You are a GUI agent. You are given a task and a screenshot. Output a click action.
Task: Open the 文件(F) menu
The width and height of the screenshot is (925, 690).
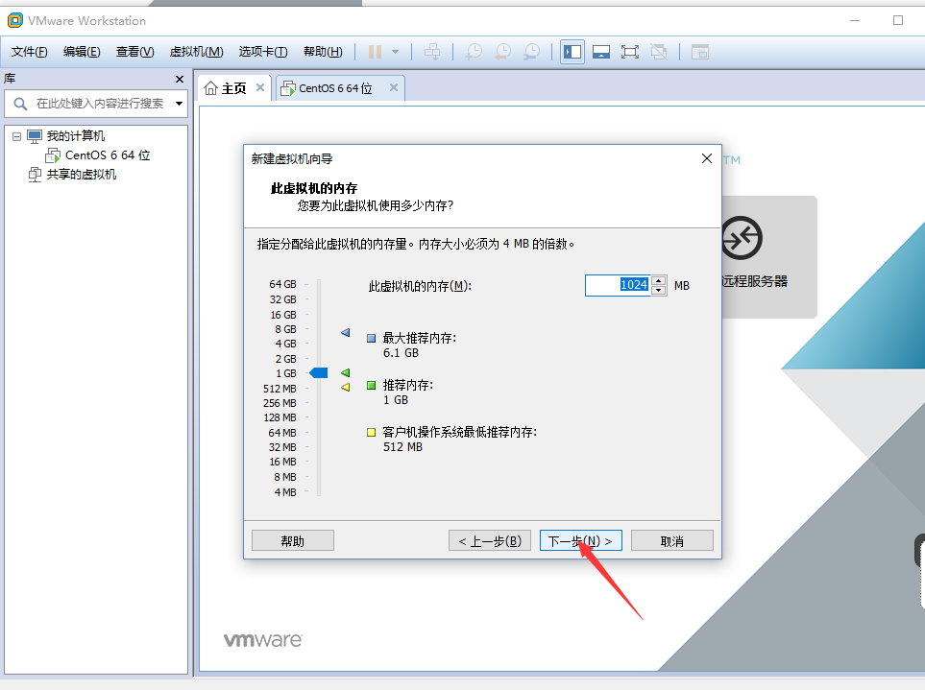[30, 52]
